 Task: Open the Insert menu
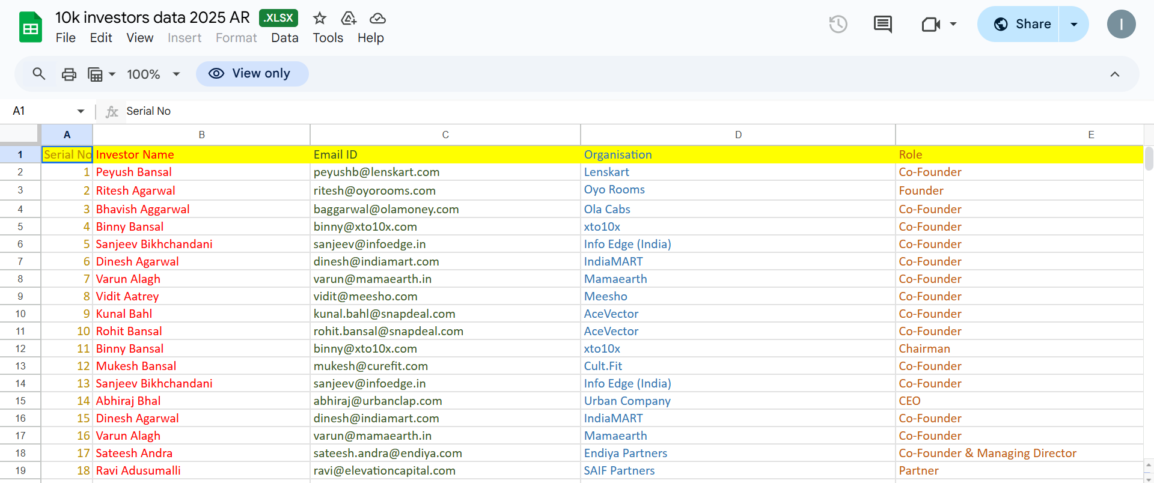click(x=185, y=38)
